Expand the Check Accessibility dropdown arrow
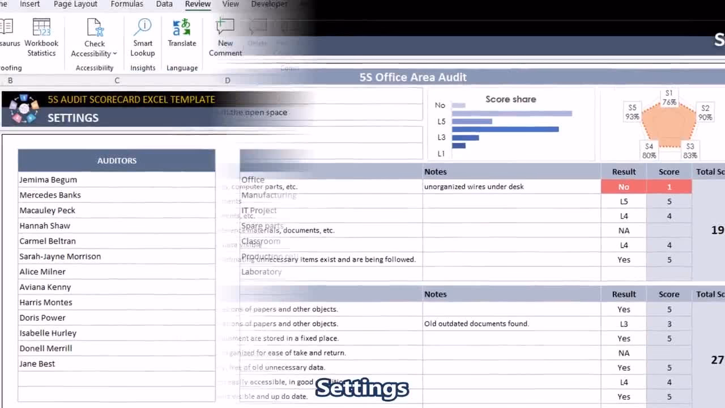 pyautogui.click(x=115, y=54)
